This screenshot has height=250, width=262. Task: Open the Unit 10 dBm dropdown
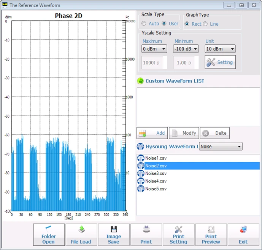[220, 49]
